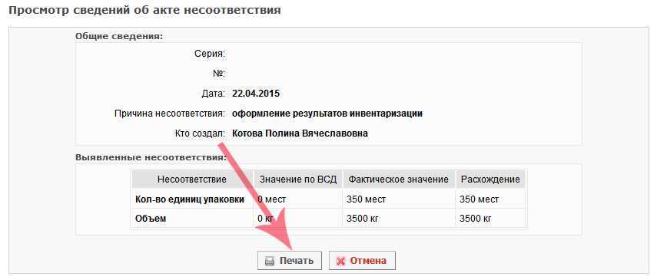This screenshot has width=657, height=280.
Task: Click the page title Просмотр сведений об акте несоответствия
Action: [x=145, y=10]
